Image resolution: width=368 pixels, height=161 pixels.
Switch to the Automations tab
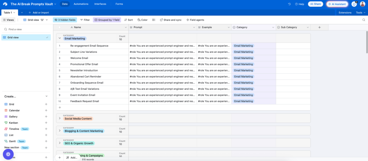point(81,4)
